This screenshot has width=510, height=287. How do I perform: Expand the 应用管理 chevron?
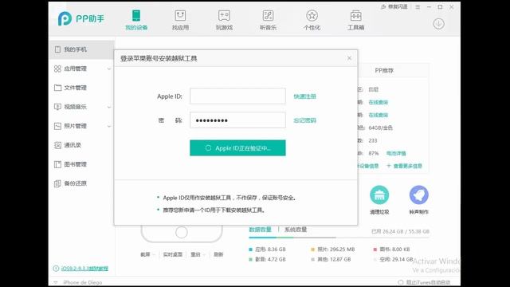[109, 69]
